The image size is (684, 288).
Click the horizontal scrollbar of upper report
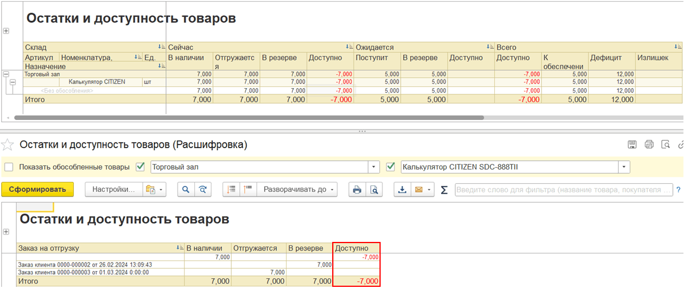(248, 118)
